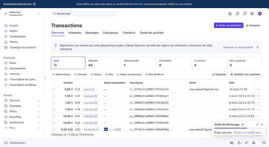Screen dimensions: 269x147
Task: Open the binoculars inspector icon in bottom bar
Action: [232, 143]
